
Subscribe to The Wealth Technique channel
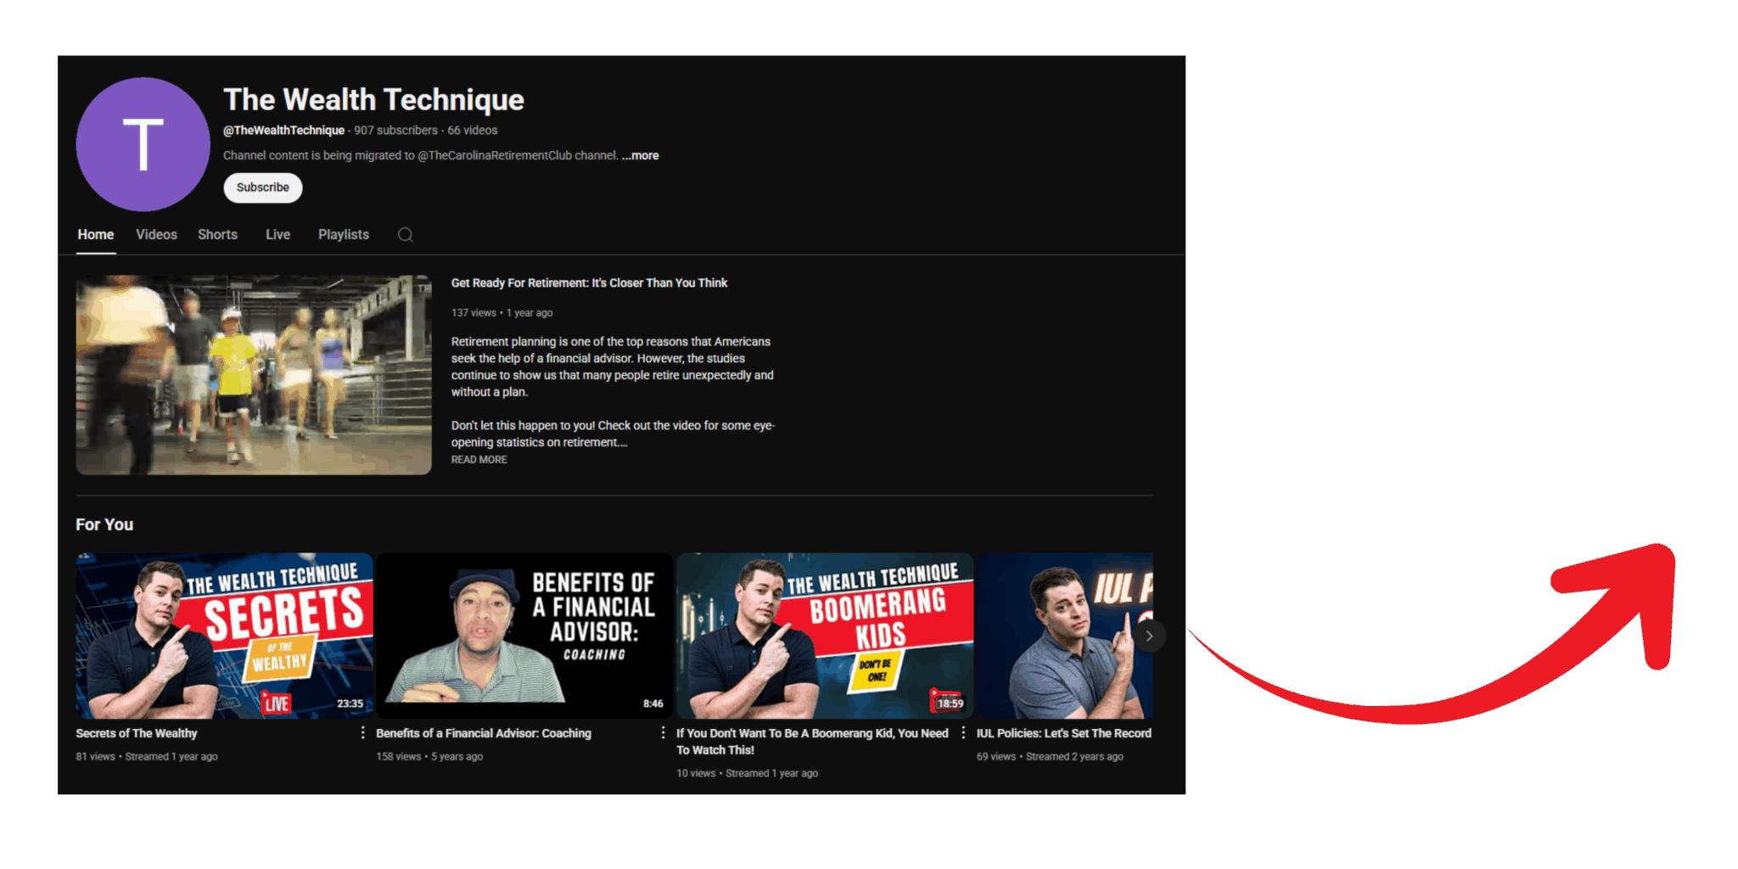(262, 188)
